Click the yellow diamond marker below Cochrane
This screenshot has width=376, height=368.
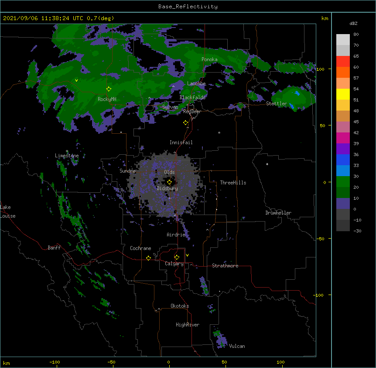pos(148,258)
